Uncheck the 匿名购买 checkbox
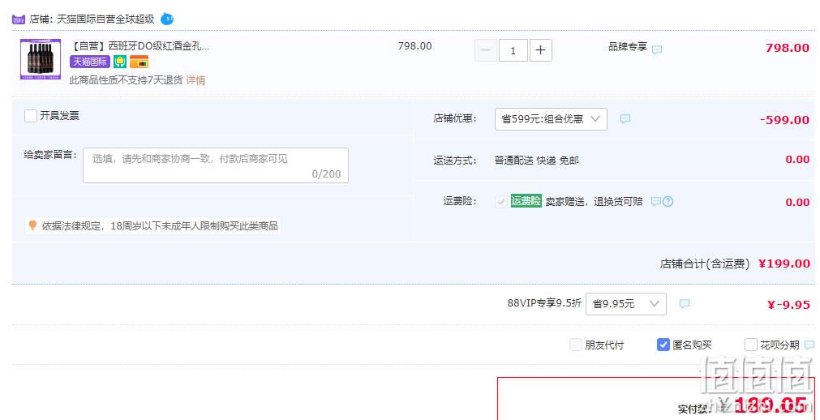The height and width of the screenshot is (420, 820). point(663,345)
